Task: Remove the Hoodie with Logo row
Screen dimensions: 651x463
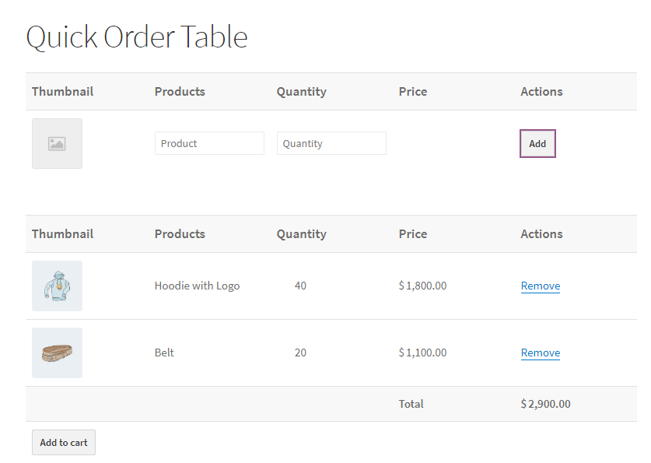Action: [x=540, y=286]
